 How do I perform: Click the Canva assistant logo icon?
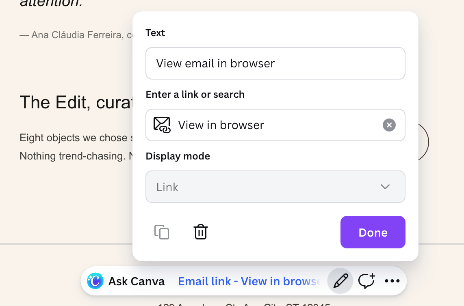click(95, 281)
